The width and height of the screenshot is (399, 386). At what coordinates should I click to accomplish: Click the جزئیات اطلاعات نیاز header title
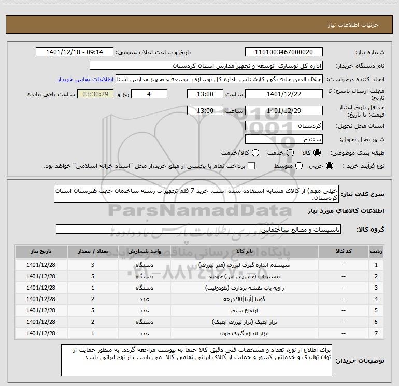tap(353, 25)
